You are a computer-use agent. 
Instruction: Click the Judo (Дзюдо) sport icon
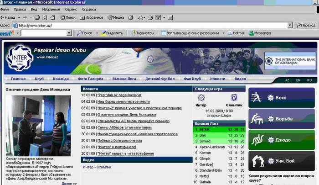[x=256, y=140]
